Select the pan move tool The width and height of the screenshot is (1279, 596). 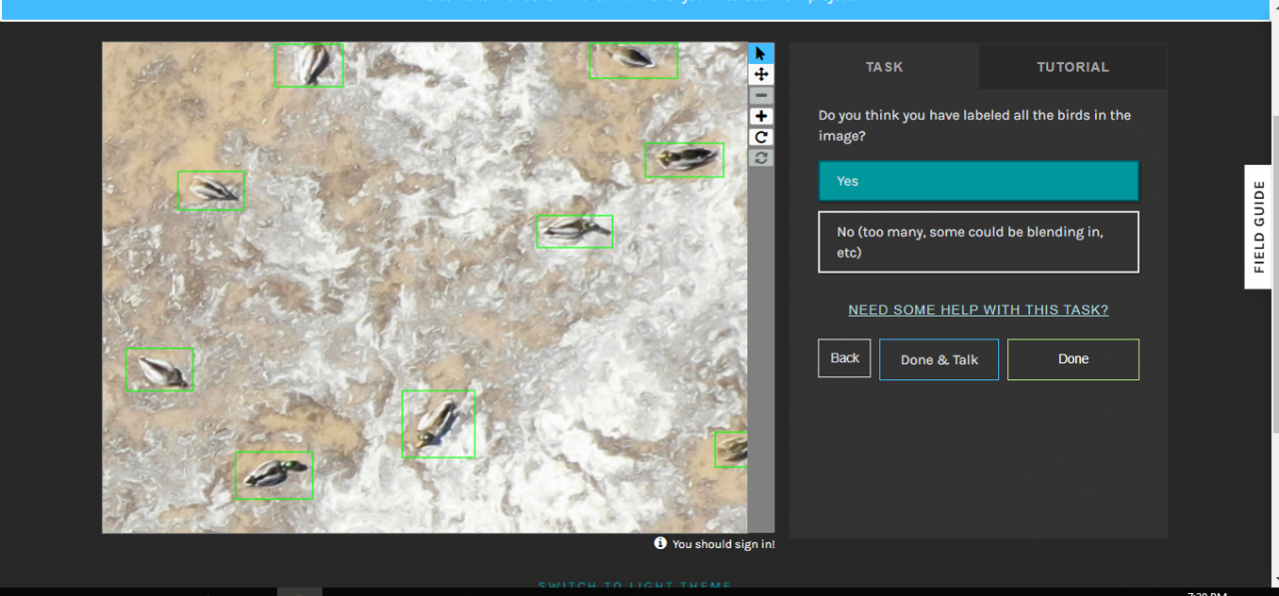pos(761,75)
